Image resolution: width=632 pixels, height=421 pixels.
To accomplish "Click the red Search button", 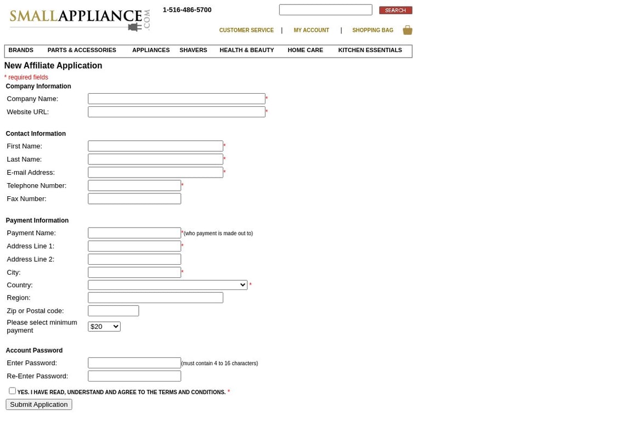I will point(396,10).
